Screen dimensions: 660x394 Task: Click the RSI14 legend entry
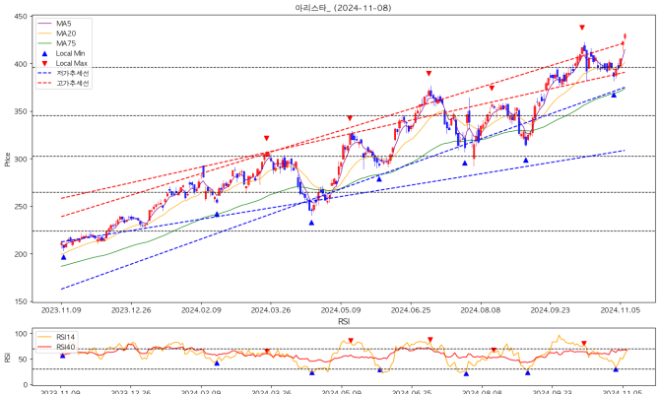point(65,337)
